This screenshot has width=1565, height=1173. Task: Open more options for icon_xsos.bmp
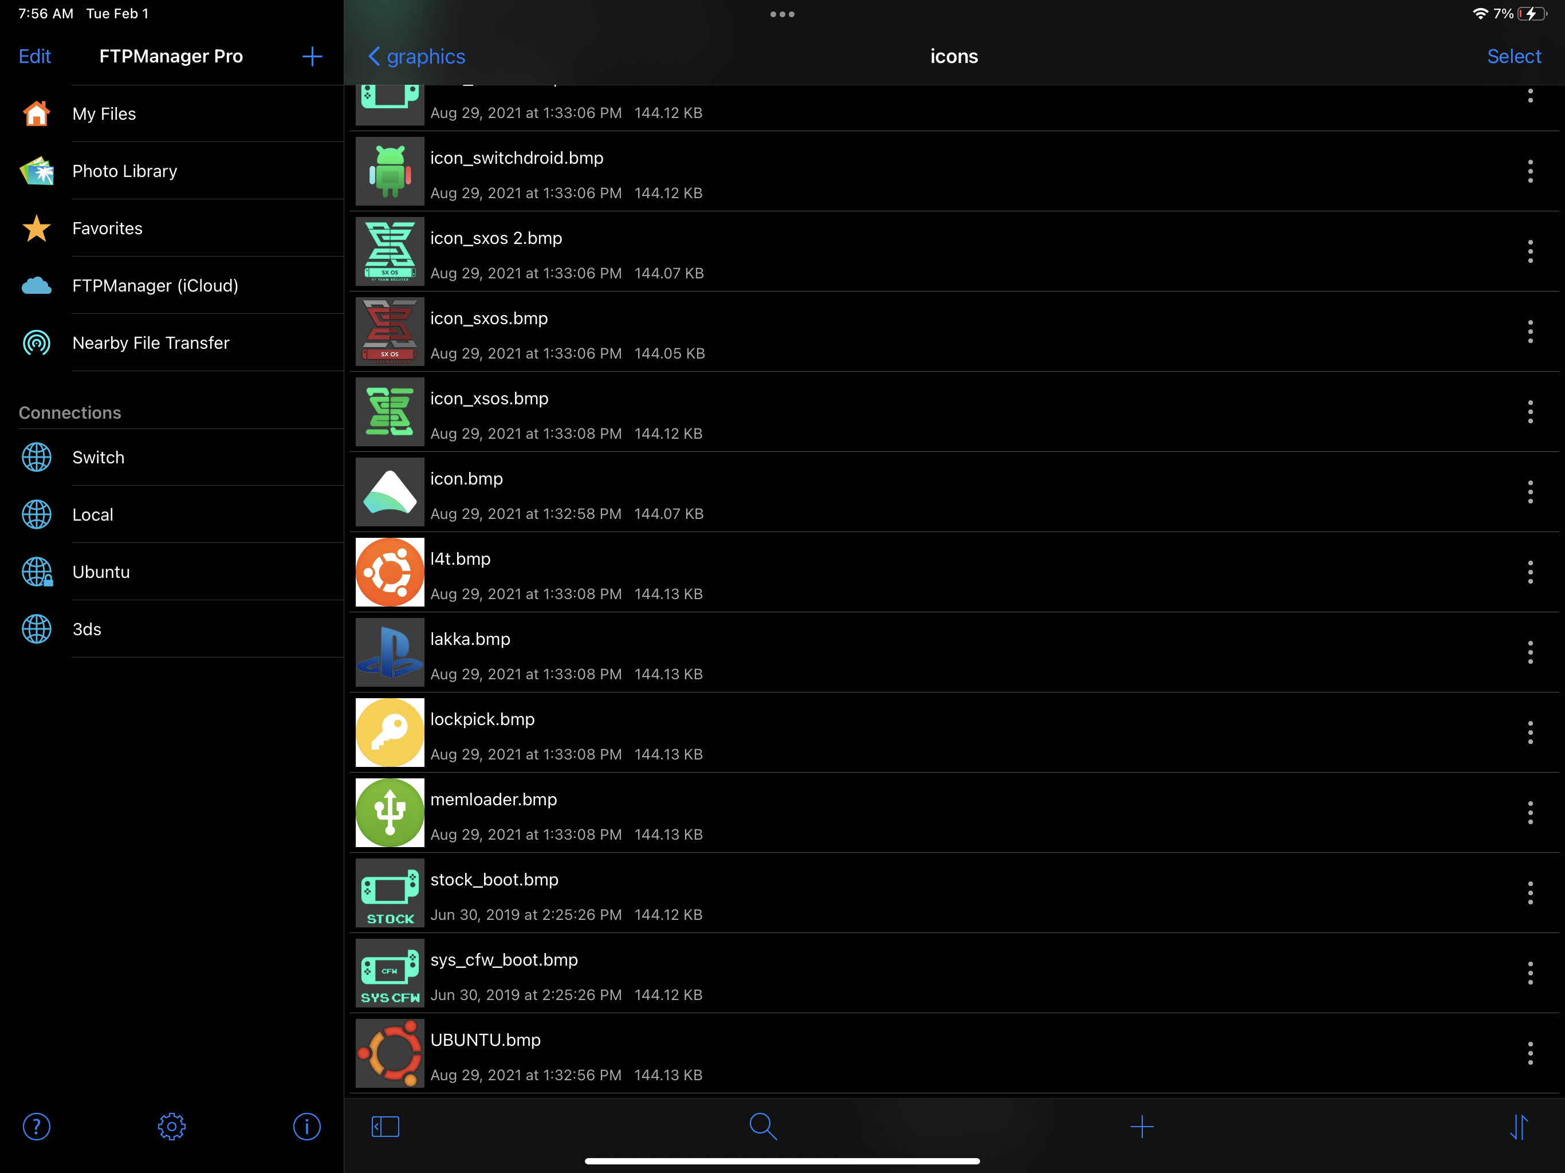(x=1529, y=412)
